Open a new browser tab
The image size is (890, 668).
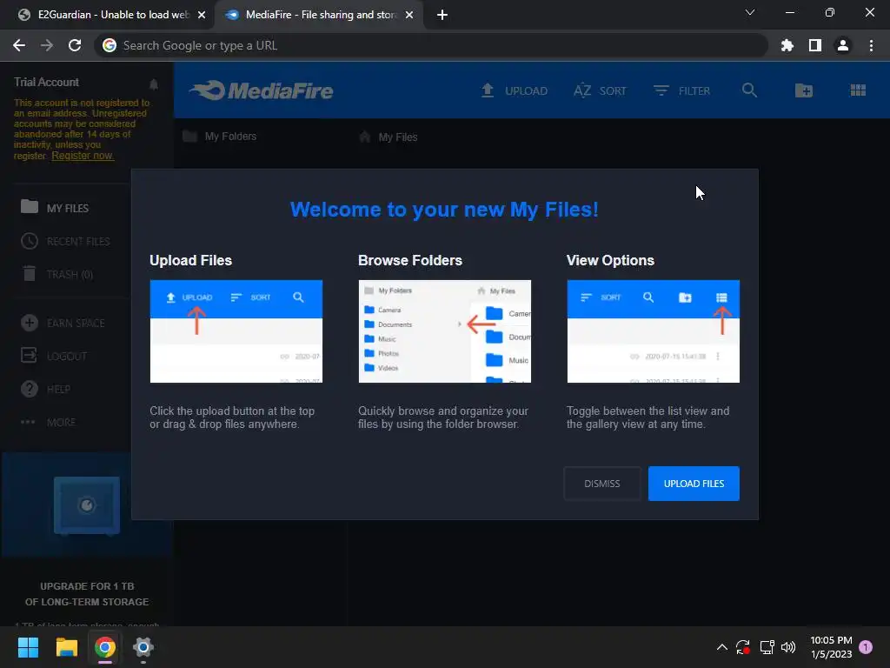pyautogui.click(x=442, y=15)
